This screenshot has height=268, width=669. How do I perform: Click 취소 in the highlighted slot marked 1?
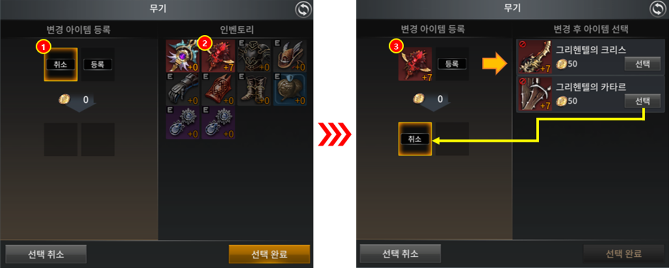[x=60, y=64]
